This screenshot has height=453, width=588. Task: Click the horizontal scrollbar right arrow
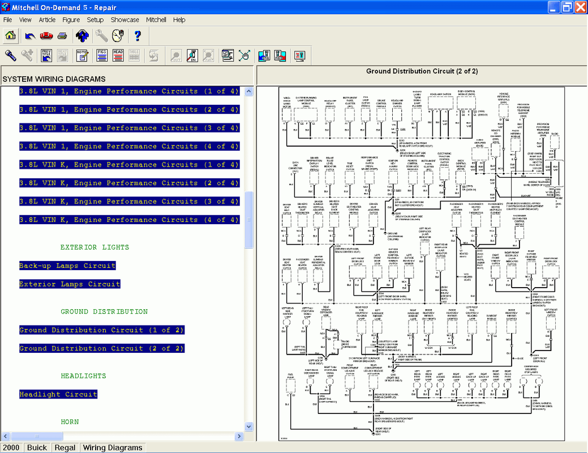239,437
